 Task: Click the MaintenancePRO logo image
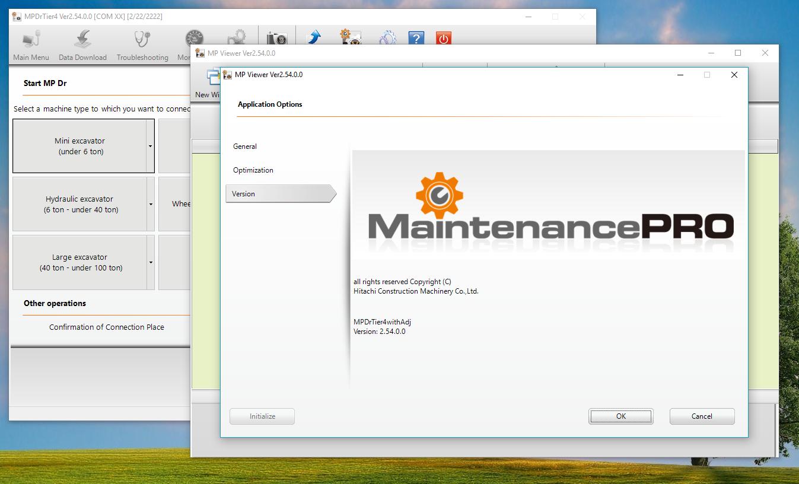[x=549, y=205]
